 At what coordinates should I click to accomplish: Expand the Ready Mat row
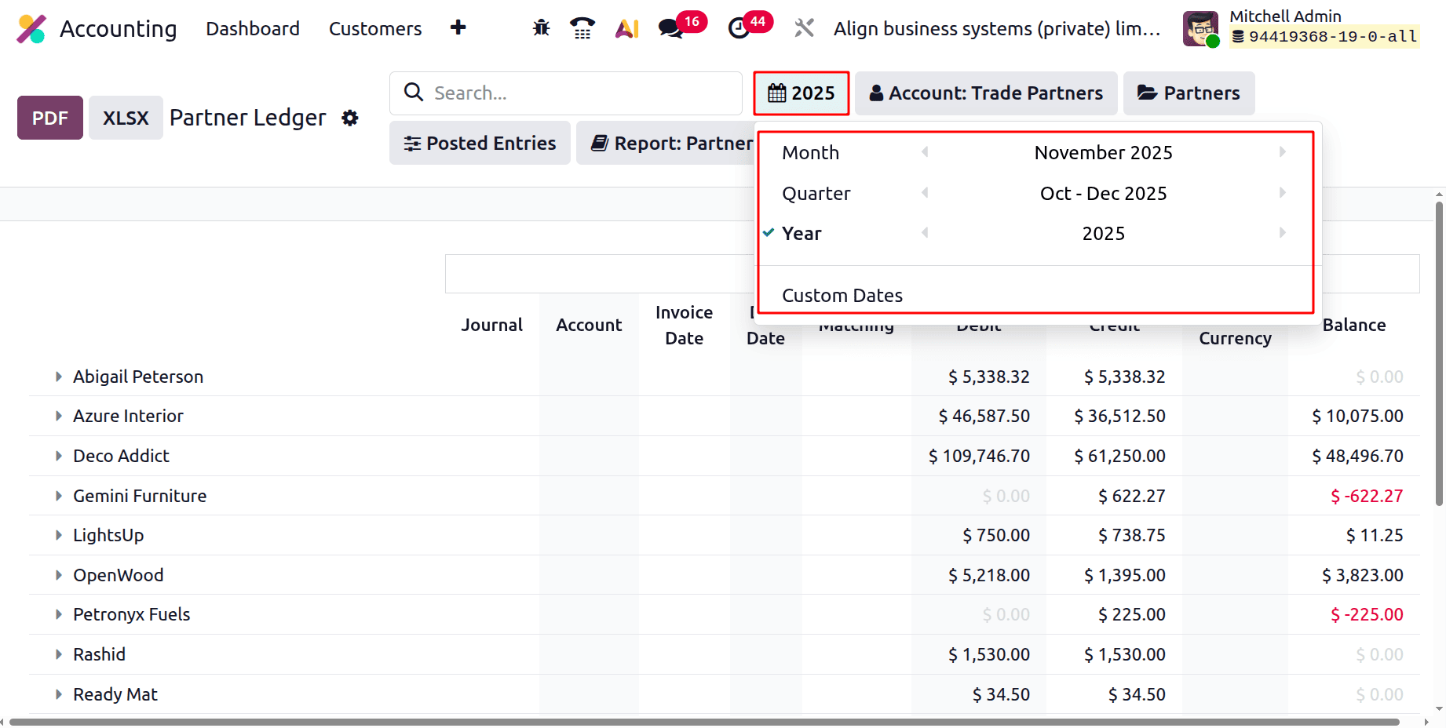tap(58, 694)
